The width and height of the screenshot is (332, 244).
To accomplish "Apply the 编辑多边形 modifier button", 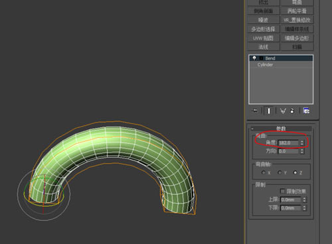I will tap(297, 38).
